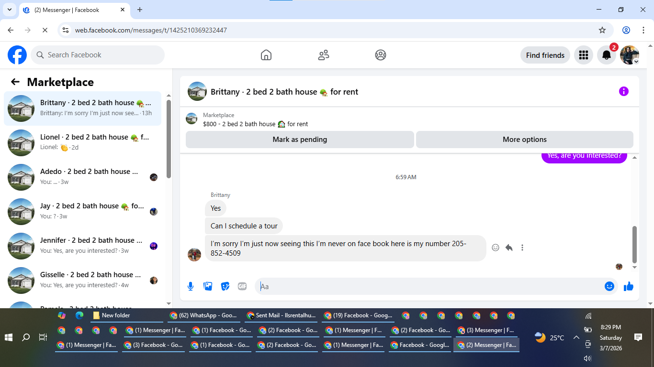Send a voice clip with microphone icon
The height and width of the screenshot is (367, 654).
(x=191, y=286)
